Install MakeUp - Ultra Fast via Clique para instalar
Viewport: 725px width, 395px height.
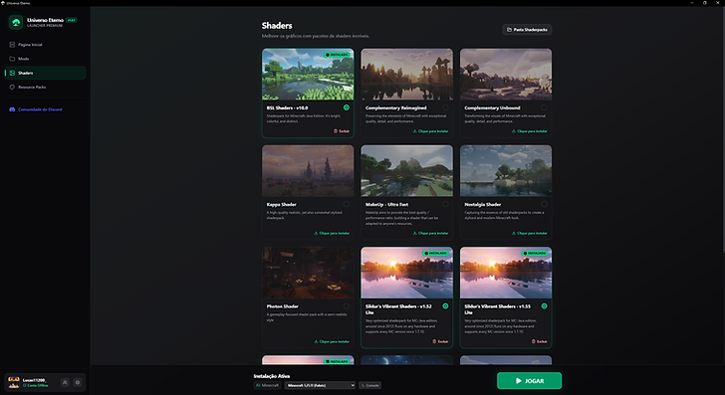[x=431, y=233]
